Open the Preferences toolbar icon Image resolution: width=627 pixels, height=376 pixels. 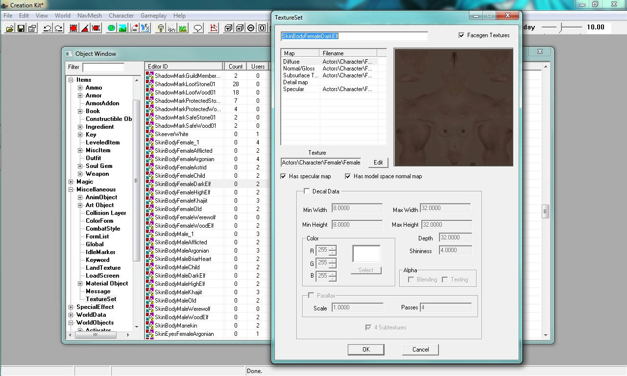pyautogui.click(x=32, y=28)
